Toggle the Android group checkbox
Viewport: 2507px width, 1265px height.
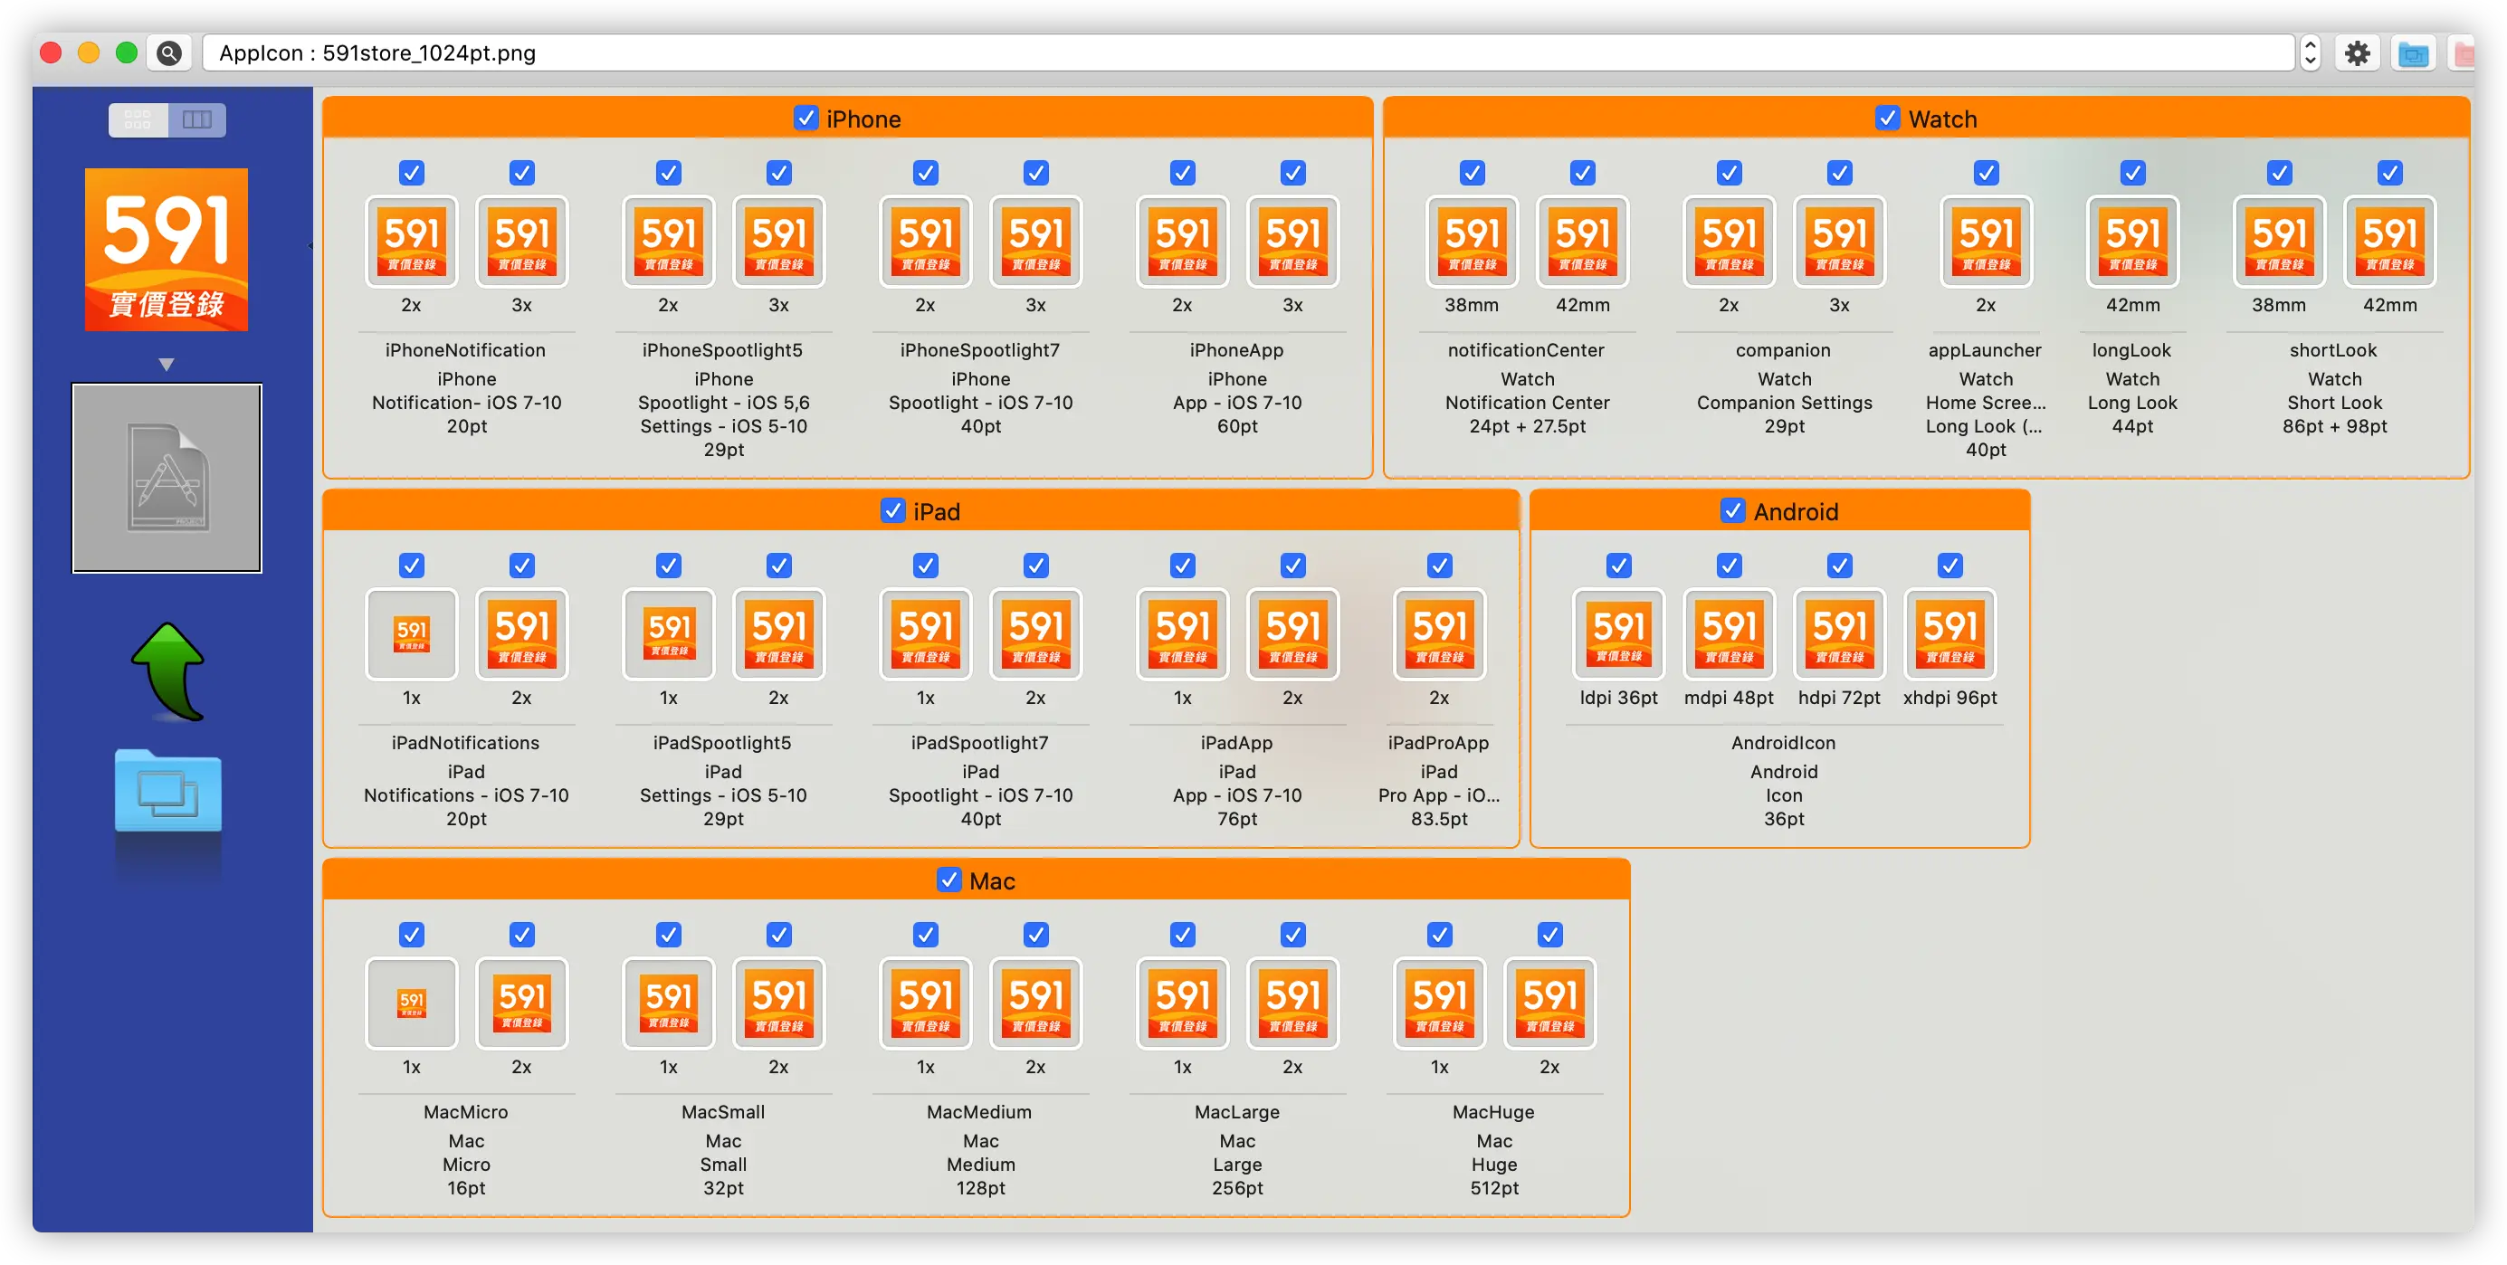tap(1732, 511)
